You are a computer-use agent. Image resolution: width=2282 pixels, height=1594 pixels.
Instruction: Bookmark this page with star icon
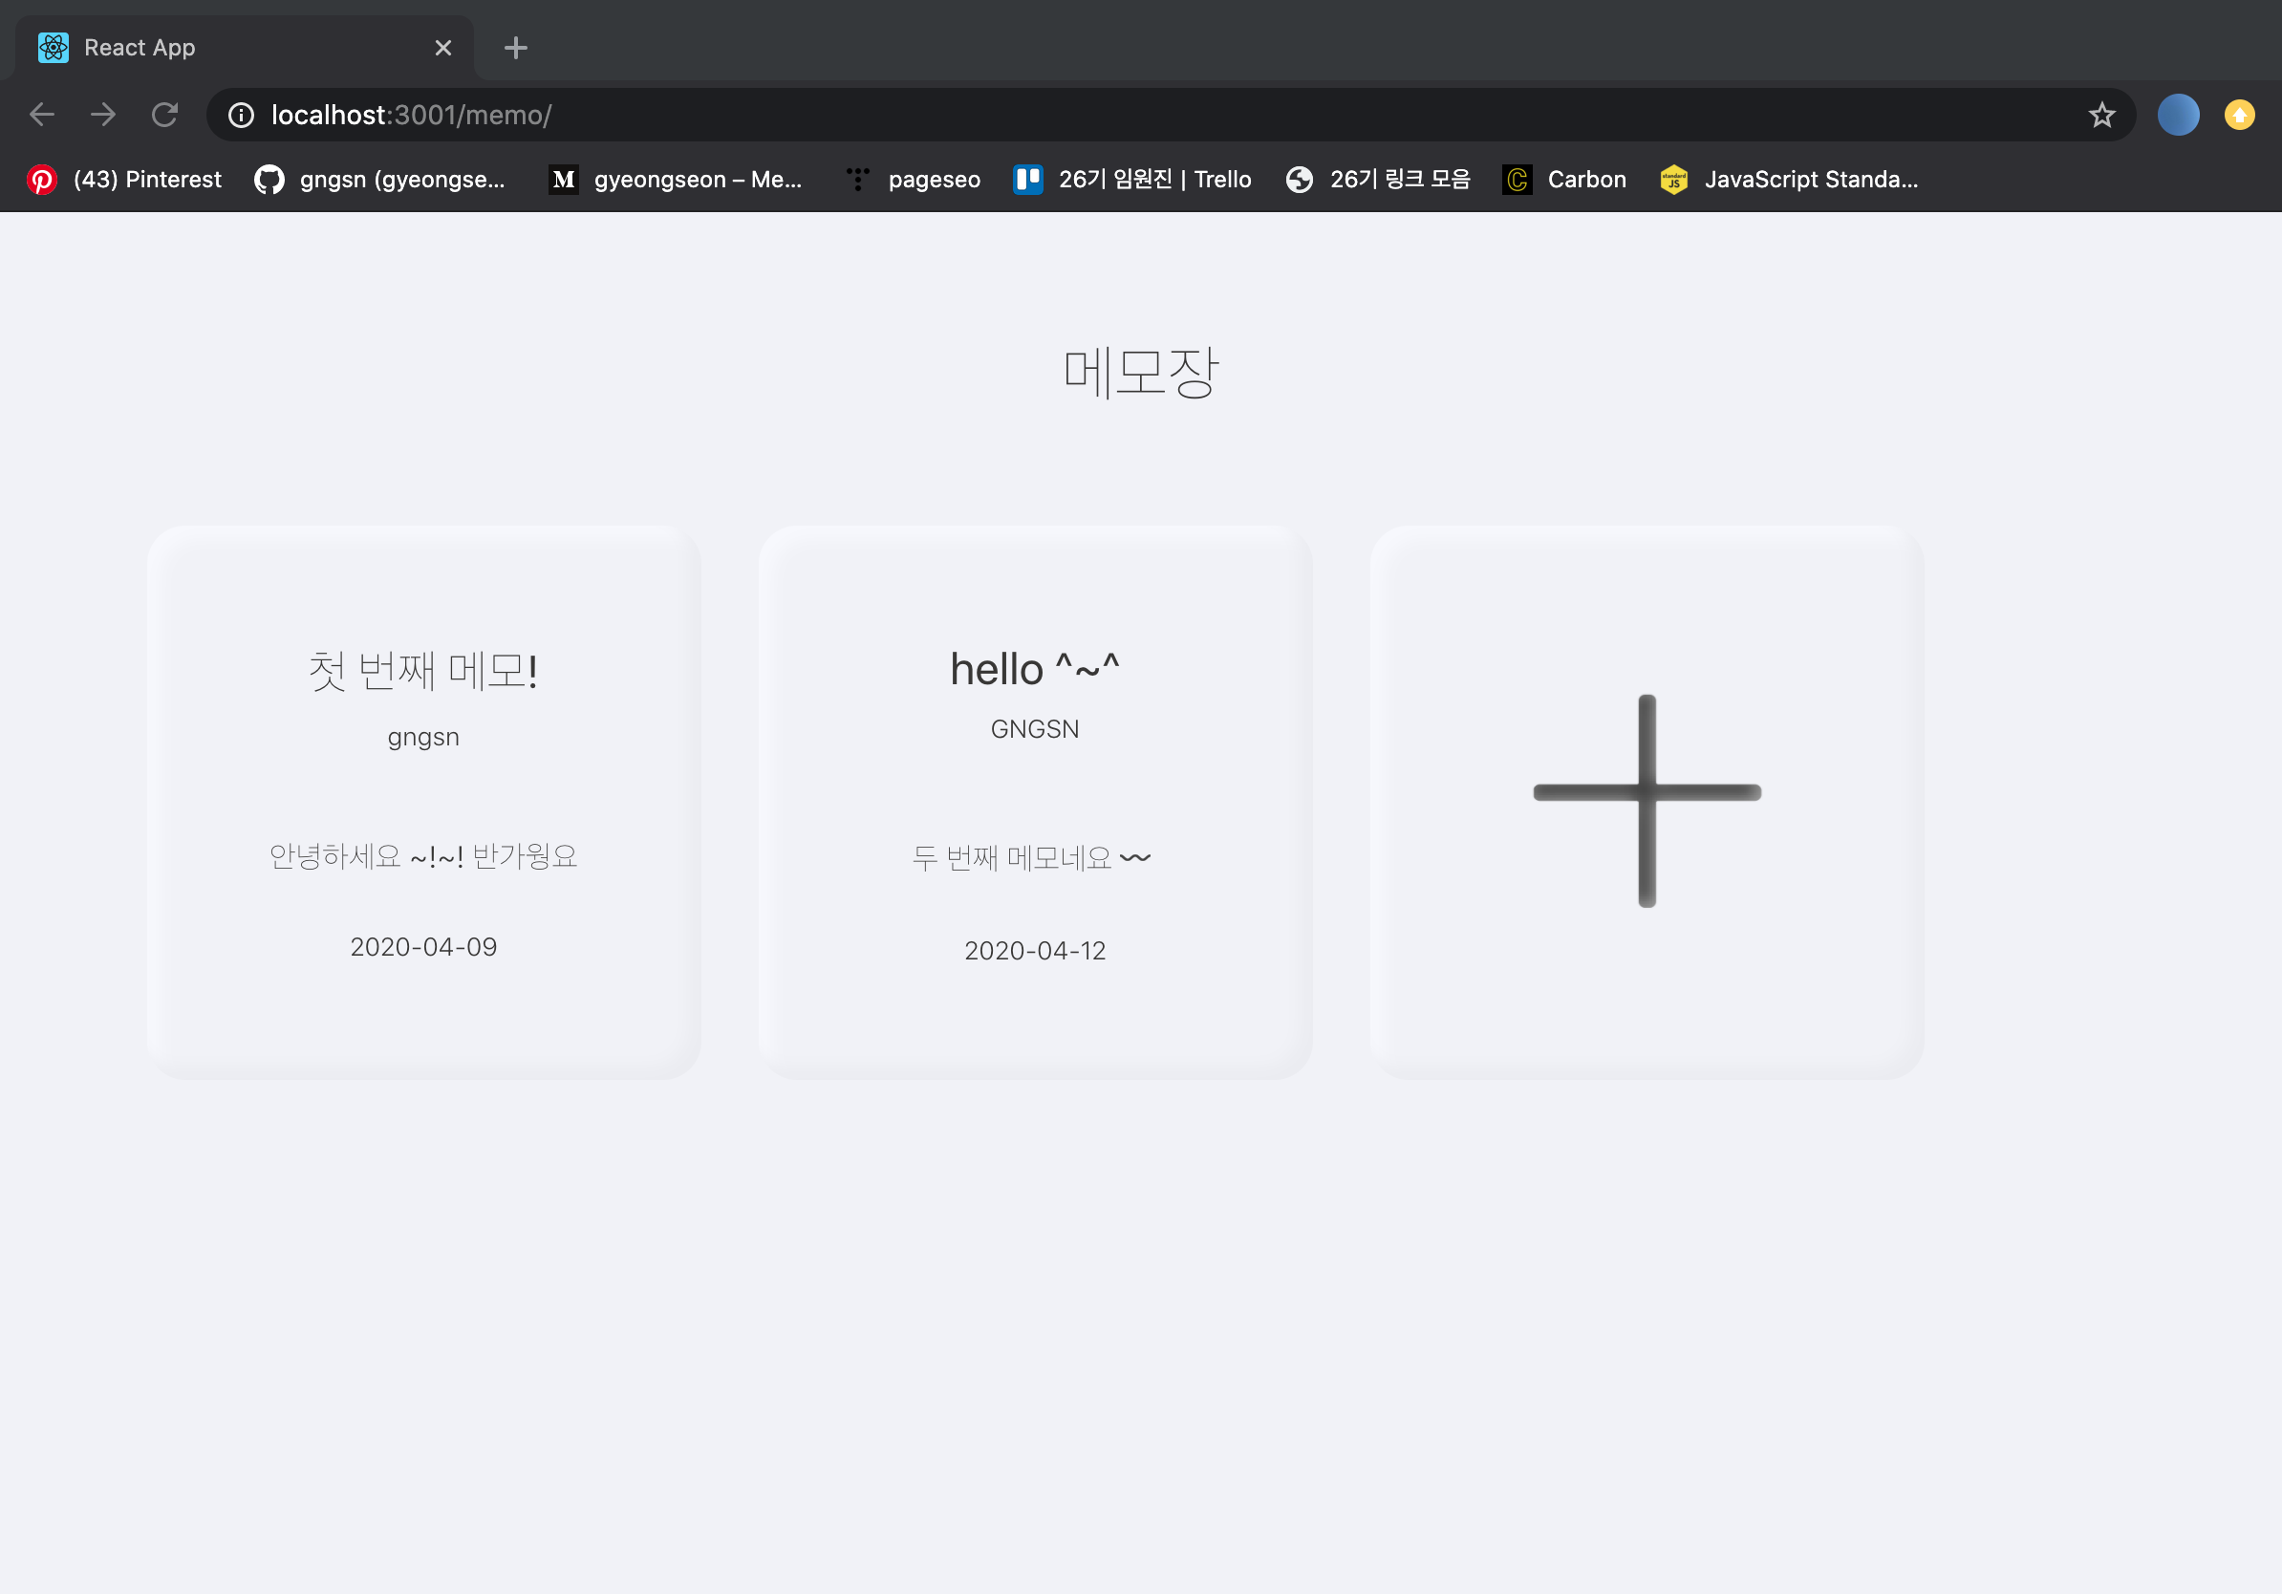2101,116
